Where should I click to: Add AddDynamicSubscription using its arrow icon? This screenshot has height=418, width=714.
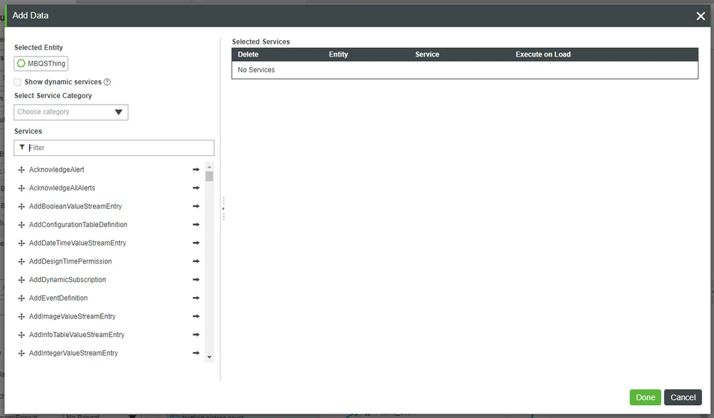click(195, 279)
